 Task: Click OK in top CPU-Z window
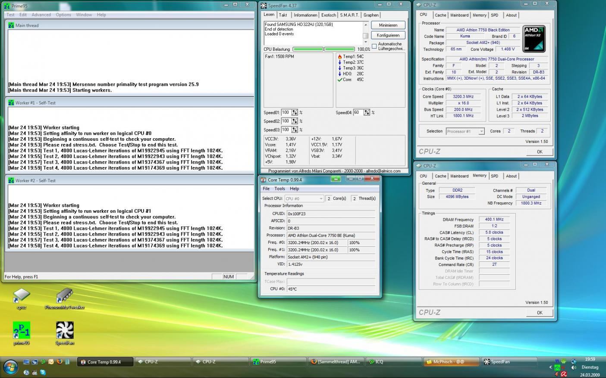coord(539,152)
